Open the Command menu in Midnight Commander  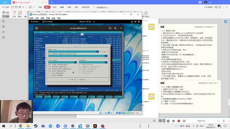56,32
